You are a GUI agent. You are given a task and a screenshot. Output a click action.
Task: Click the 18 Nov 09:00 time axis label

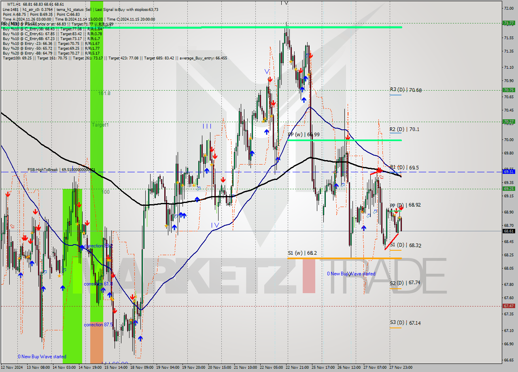(142, 368)
